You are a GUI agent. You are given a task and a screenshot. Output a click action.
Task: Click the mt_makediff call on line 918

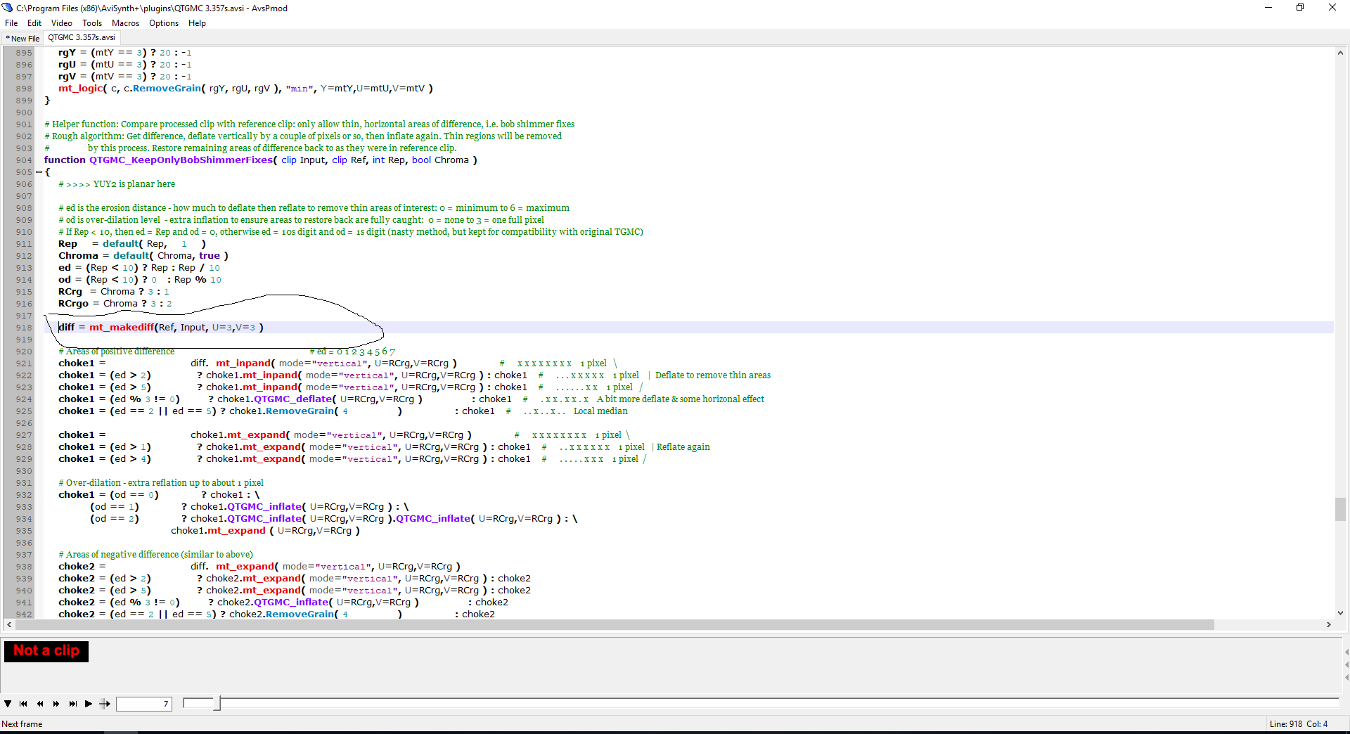coord(122,328)
